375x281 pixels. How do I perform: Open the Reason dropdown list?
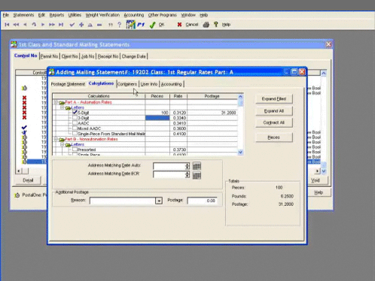pos(159,201)
